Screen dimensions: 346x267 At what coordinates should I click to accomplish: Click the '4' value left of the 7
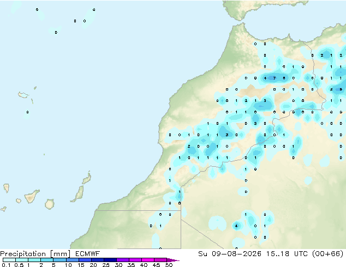(265, 78)
